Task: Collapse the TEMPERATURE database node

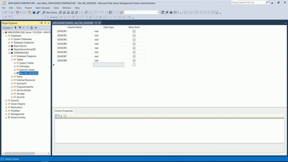Action: (x=9, y=53)
